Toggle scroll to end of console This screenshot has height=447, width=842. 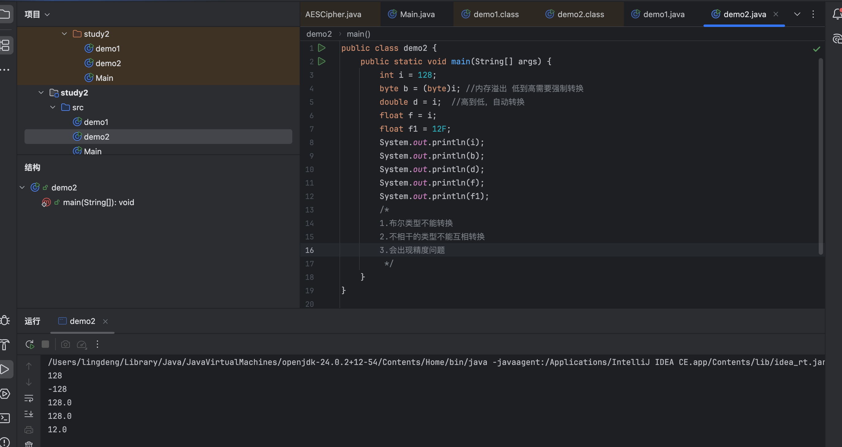[x=29, y=414]
